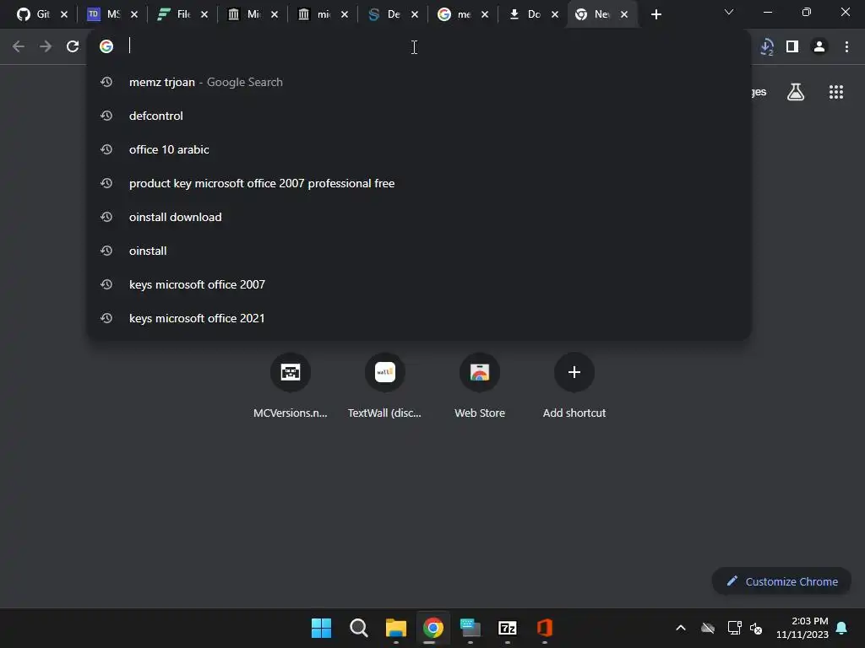Select suggestion 'defcontrol'
865x648 pixels.
coord(419,116)
